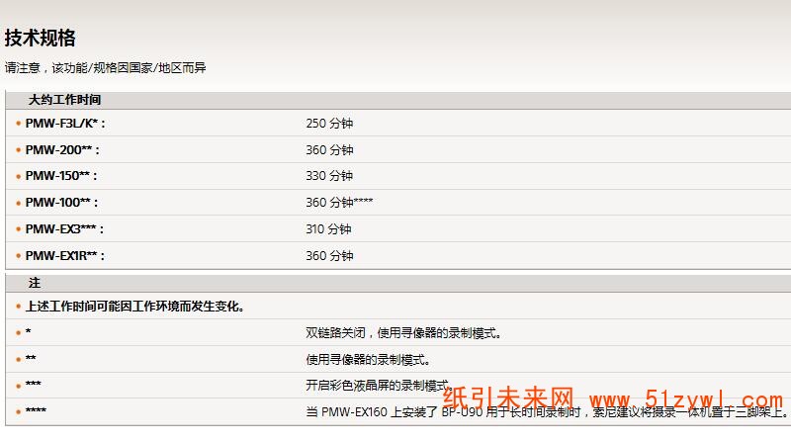Click the footnote 开启彩色液晶屏的录制模式
Image resolution: width=791 pixels, height=443 pixels.
coord(379,386)
